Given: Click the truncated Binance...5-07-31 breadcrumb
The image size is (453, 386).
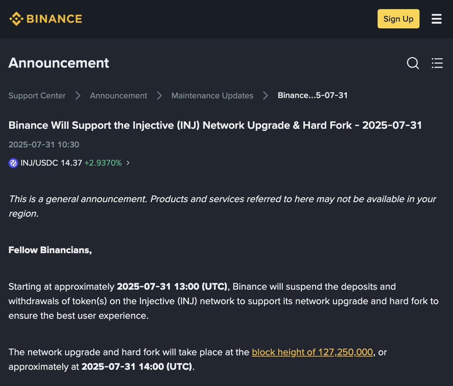Looking at the screenshot, I should [313, 95].
